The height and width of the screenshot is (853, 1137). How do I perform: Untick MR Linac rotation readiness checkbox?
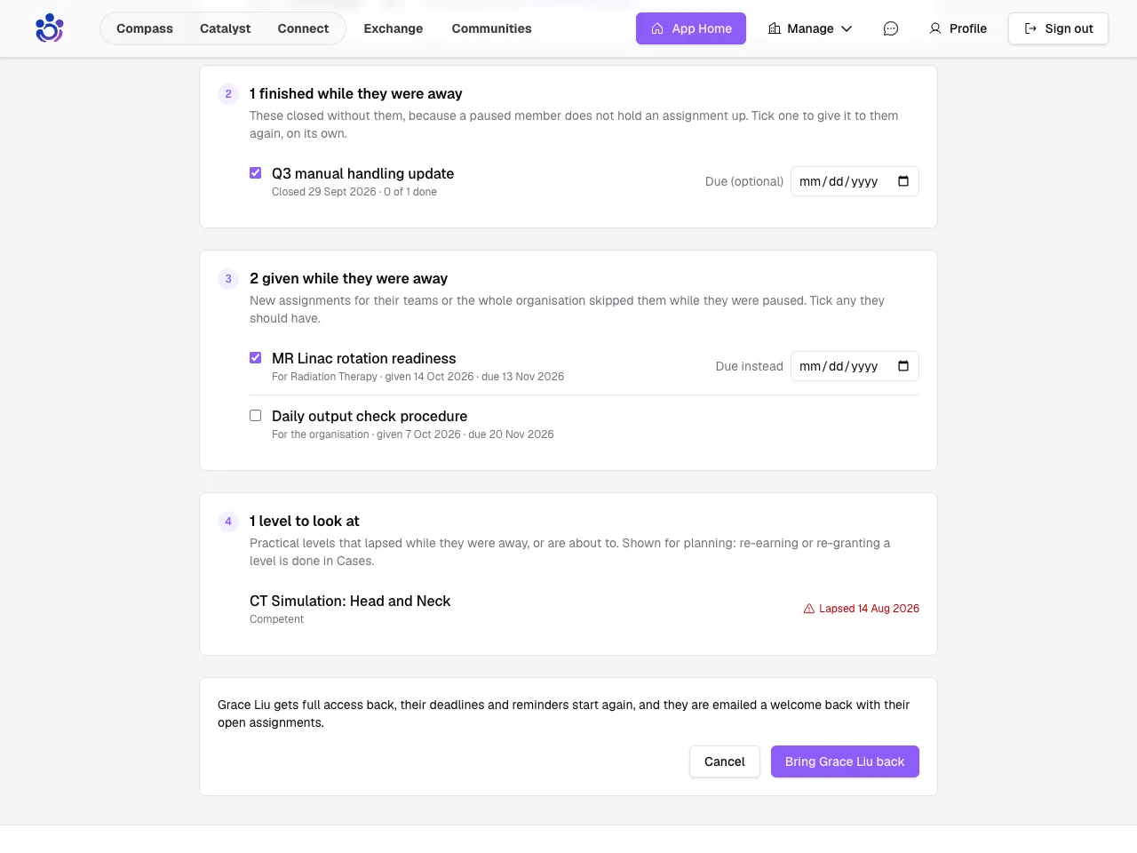point(256,358)
